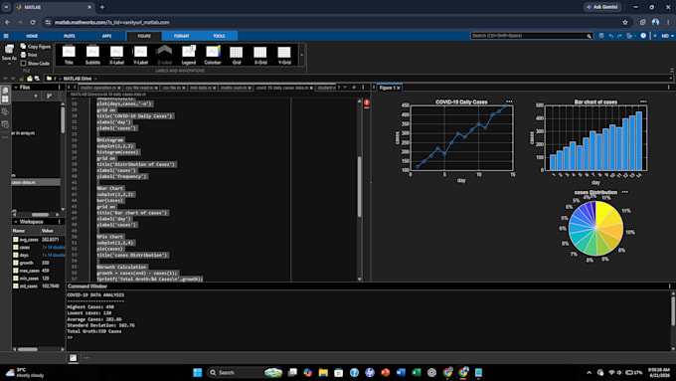Click MATLAB Drive in the address path
This screenshot has height=381, width=676.
[78, 79]
